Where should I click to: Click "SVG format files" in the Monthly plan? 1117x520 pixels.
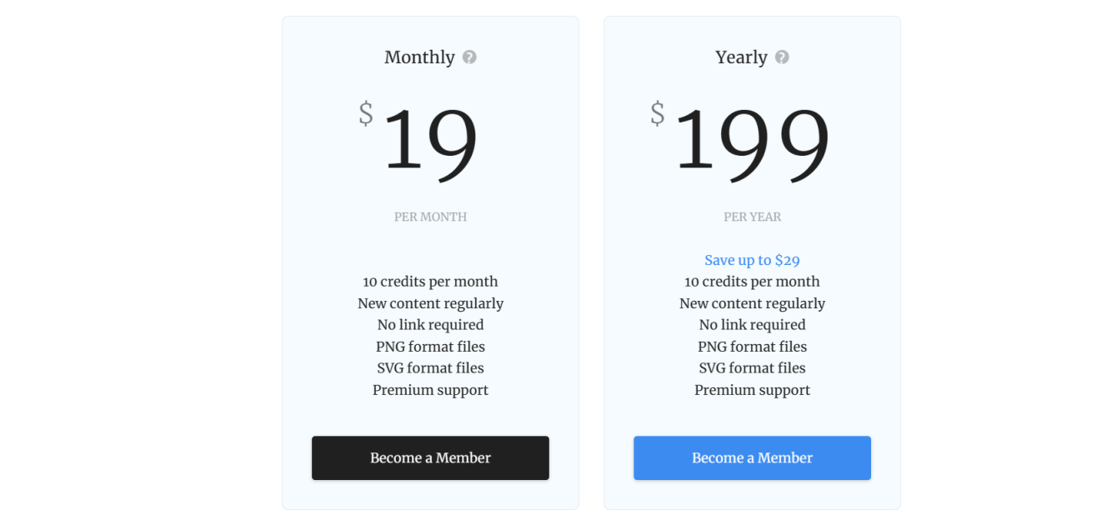pos(430,368)
